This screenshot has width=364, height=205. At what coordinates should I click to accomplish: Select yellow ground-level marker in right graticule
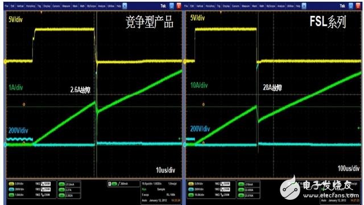pos(185,61)
